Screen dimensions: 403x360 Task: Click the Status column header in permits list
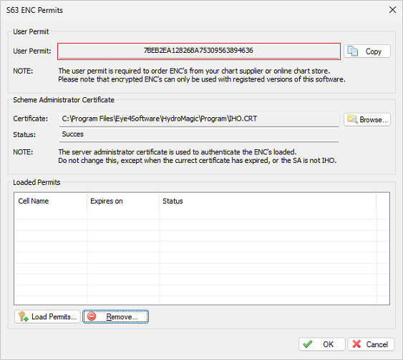pos(268,201)
